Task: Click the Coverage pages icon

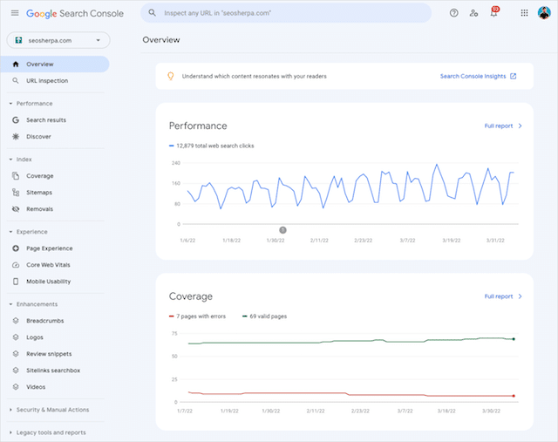Action: coord(16,176)
